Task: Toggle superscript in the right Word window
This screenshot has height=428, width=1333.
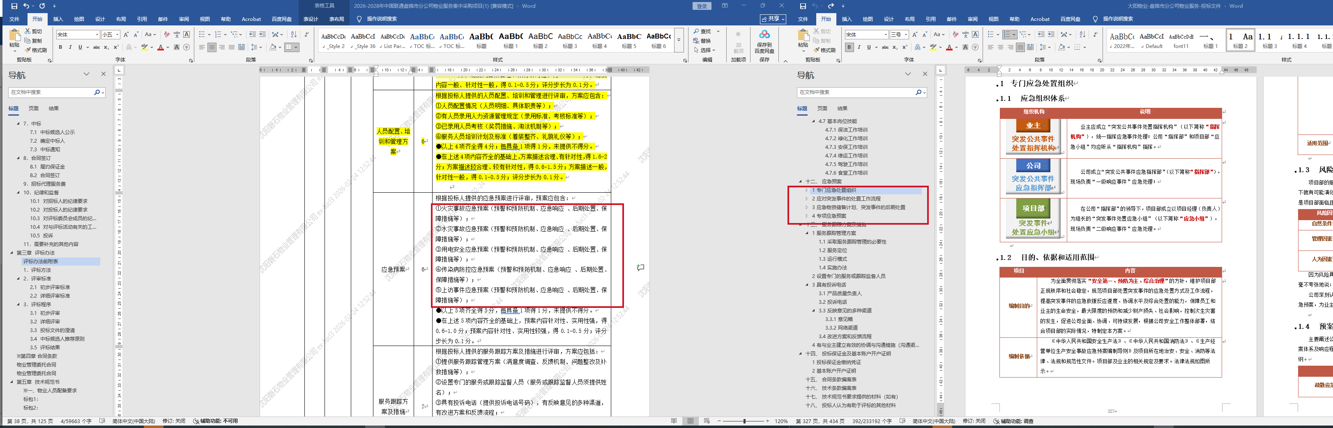Action: (x=905, y=47)
